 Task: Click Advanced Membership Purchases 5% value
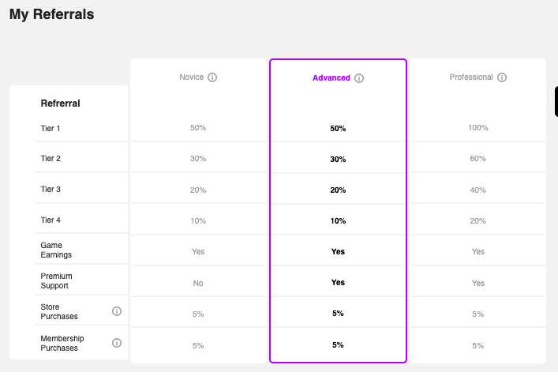click(x=338, y=345)
